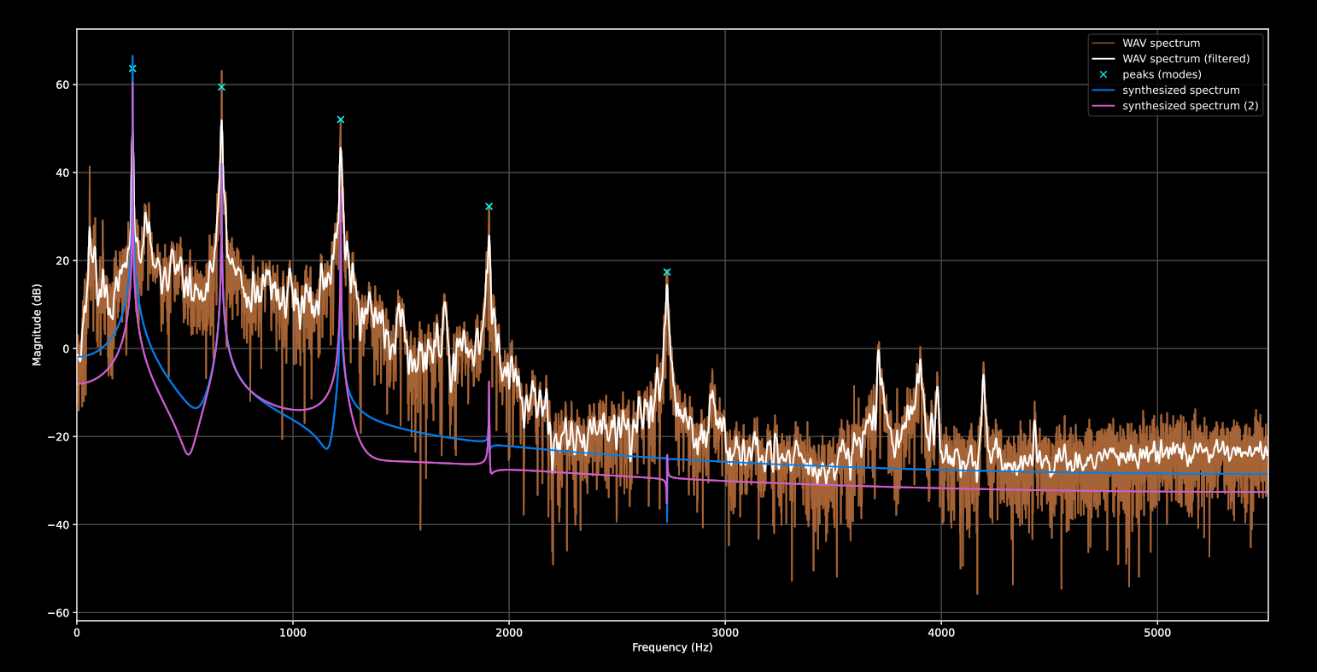This screenshot has height=672, width=1317.
Task: Click the 60 tick label on y-axis
Action: (x=62, y=85)
